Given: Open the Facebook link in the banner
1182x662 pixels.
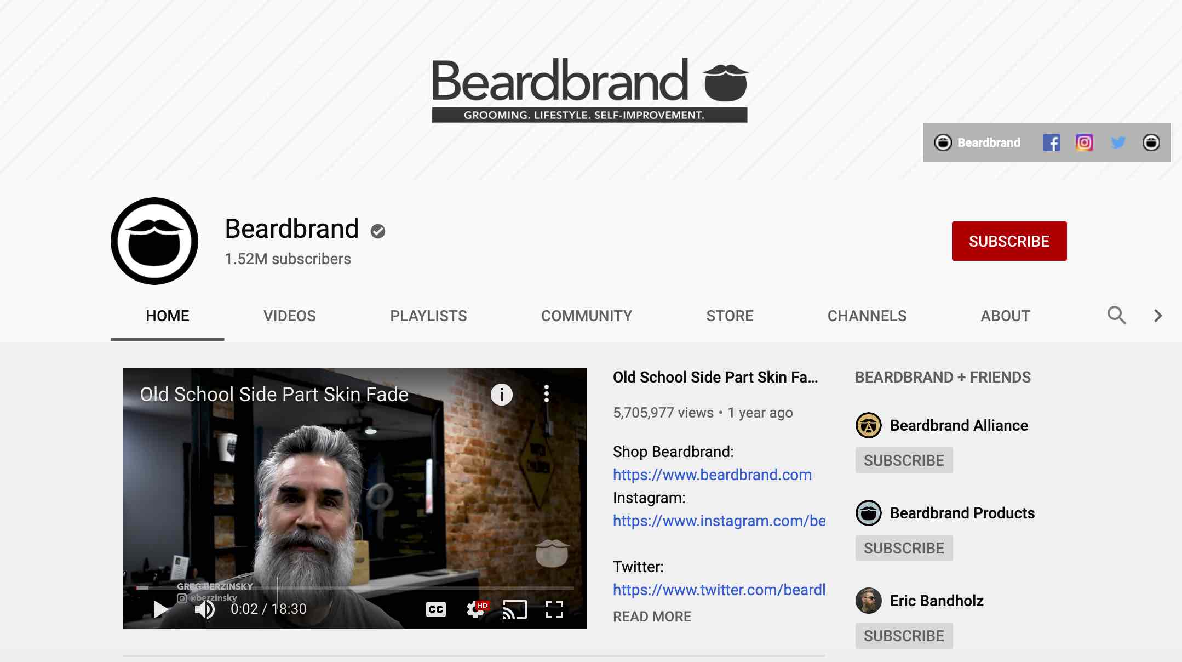Looking at the screenshot, I should (x=1051, y=142).
